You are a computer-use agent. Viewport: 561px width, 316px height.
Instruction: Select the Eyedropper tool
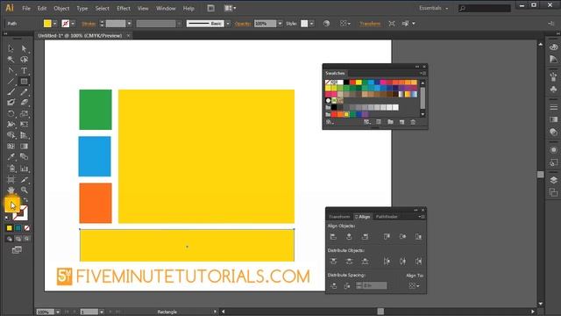click(x=11, y=157)
